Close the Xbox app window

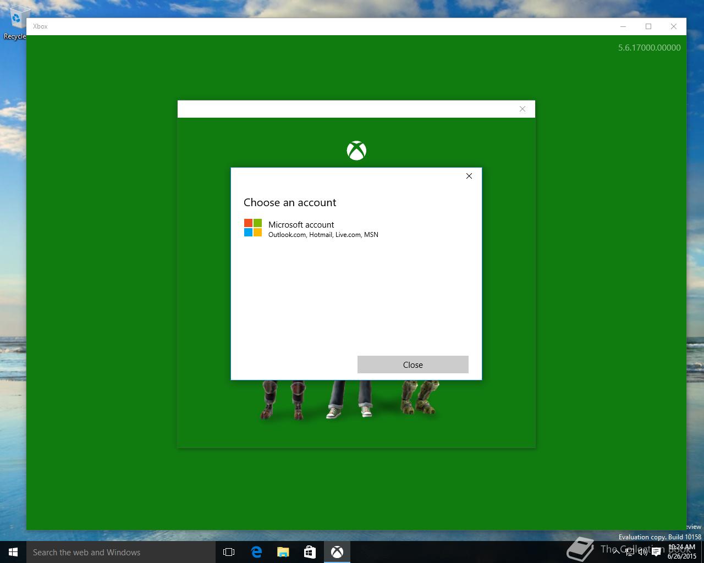pos(674,26)
